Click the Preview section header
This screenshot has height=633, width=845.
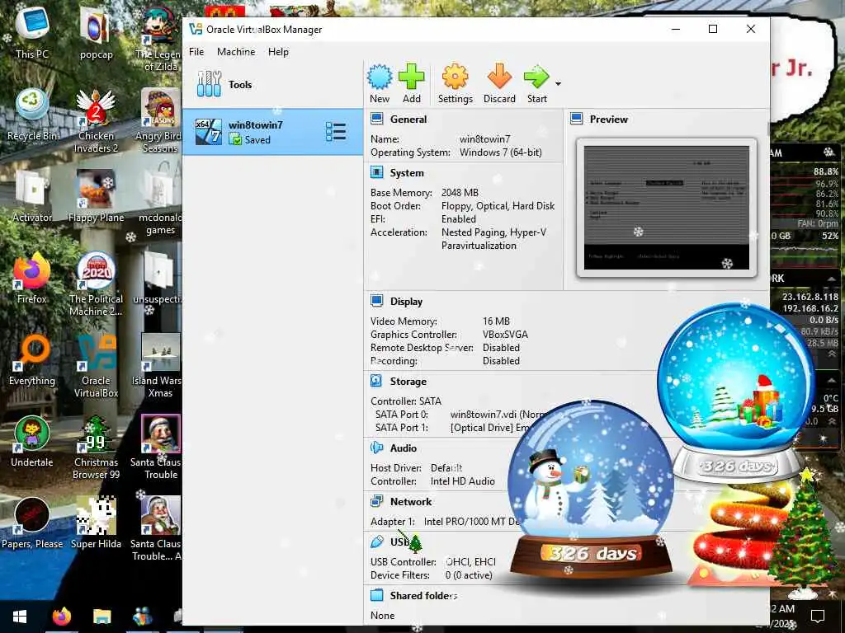[608, 120]
